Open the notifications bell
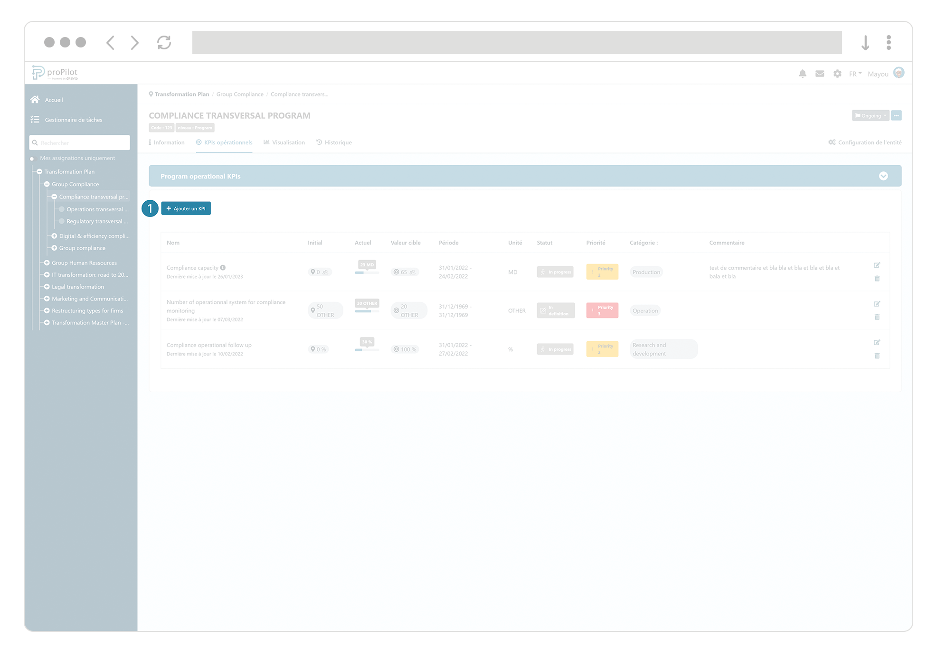The width and height of the screenshot is (937, 657). click(803, 74)
